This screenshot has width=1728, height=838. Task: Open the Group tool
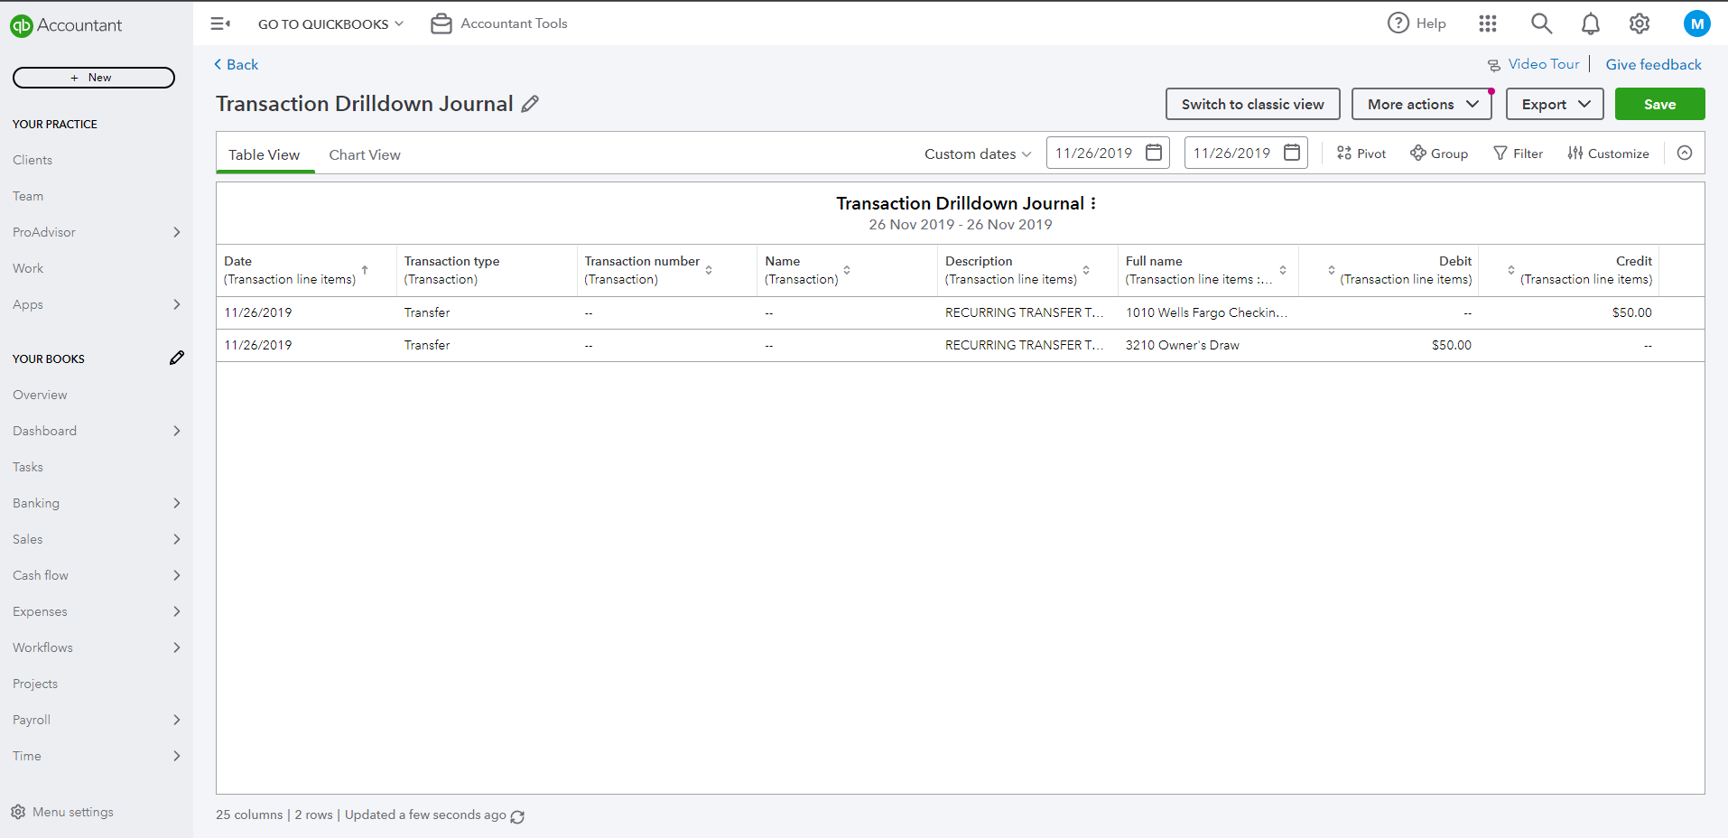point(1439,154)
